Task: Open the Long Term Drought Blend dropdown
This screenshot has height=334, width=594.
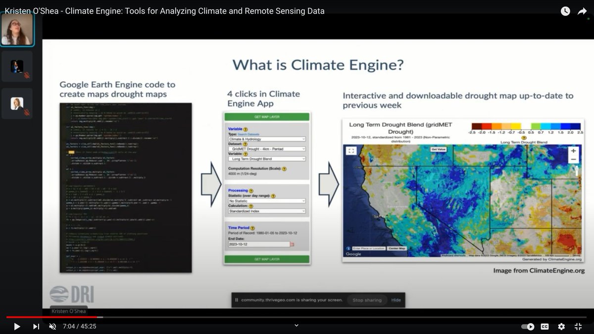Action: click(267, 159)
